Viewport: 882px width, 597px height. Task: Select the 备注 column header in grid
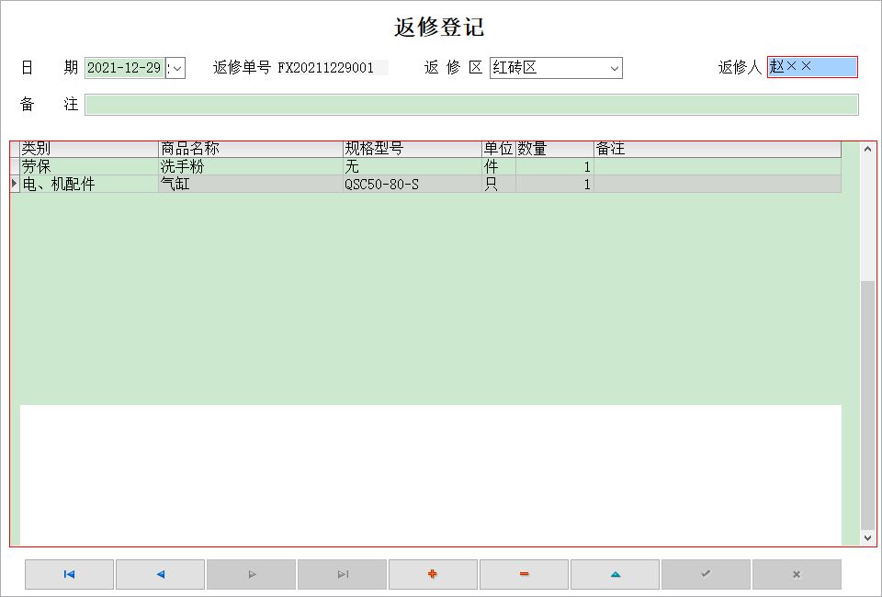[718, 149]
